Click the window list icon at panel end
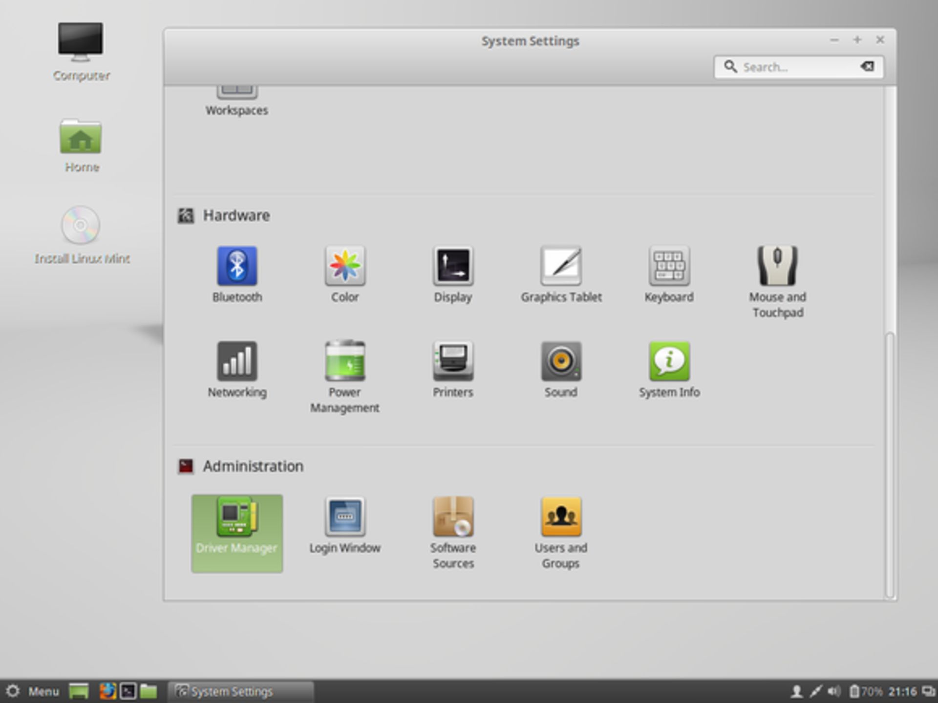 coord(928,691)
